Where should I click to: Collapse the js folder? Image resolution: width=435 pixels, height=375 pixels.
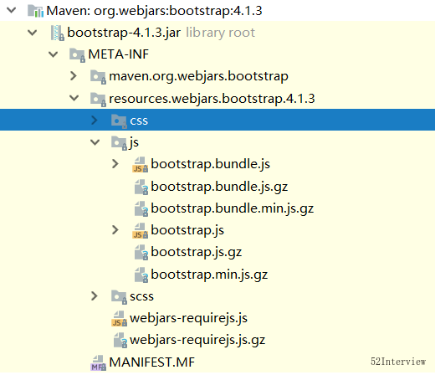pyautogui.click(x=95, y=142)
